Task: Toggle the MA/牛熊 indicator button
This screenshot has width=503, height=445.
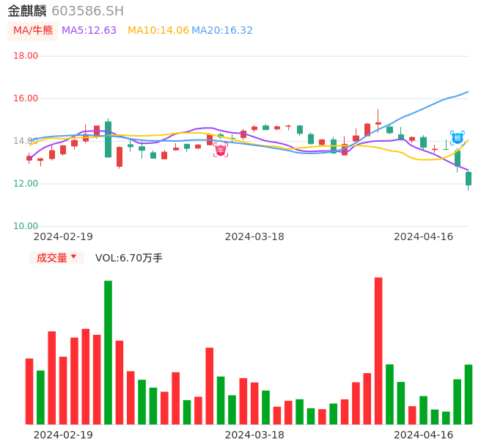Action: click(33, 31)
